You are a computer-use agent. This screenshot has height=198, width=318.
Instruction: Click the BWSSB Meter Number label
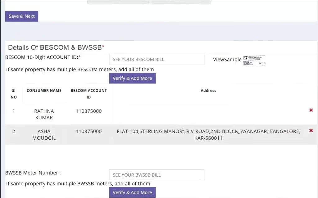point(33,173)
